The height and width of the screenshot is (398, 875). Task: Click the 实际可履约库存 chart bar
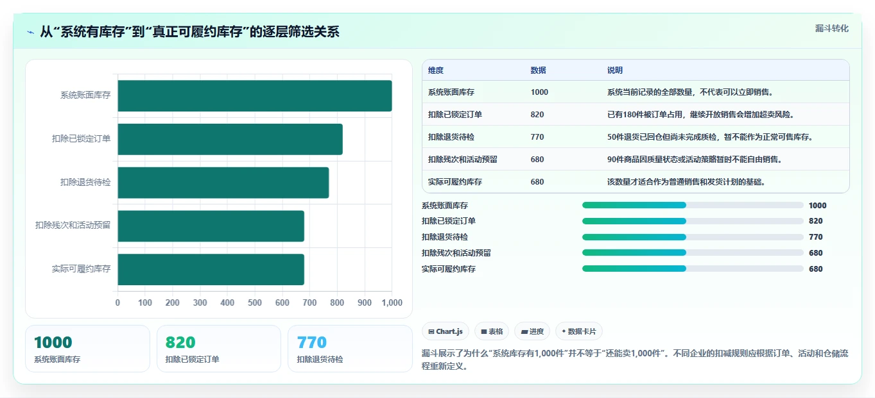pyautogui.click(x=211, y=269)
